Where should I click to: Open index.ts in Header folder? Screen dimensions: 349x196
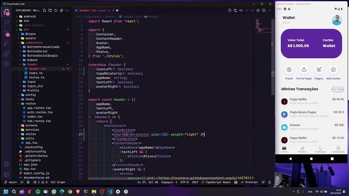35,73
